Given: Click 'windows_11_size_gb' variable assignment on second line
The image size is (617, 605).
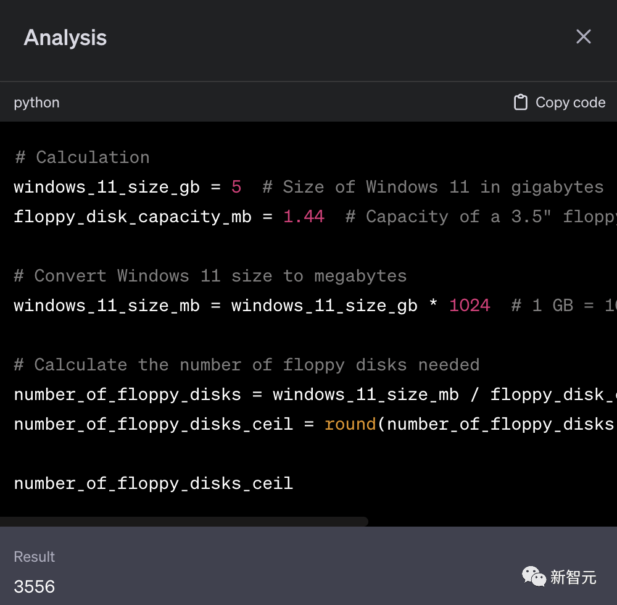Looking at the screenshot, I should (107, 188).
